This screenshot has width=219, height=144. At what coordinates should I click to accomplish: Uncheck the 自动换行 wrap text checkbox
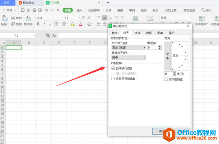[x=113, y=68]
